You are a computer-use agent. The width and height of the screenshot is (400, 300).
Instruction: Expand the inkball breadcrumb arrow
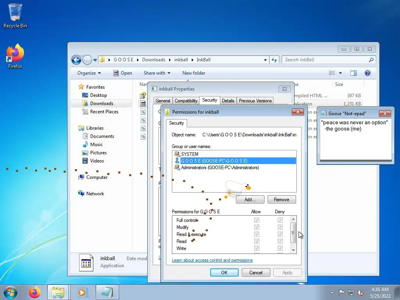point(192,60)
